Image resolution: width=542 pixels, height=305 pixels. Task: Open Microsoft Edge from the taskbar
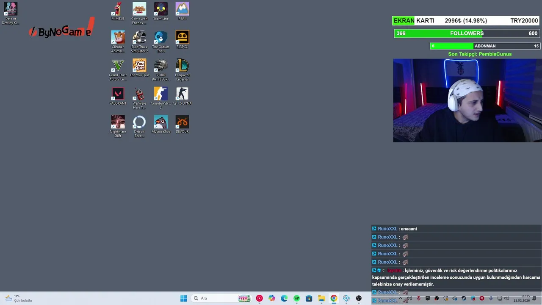(284, 298)
